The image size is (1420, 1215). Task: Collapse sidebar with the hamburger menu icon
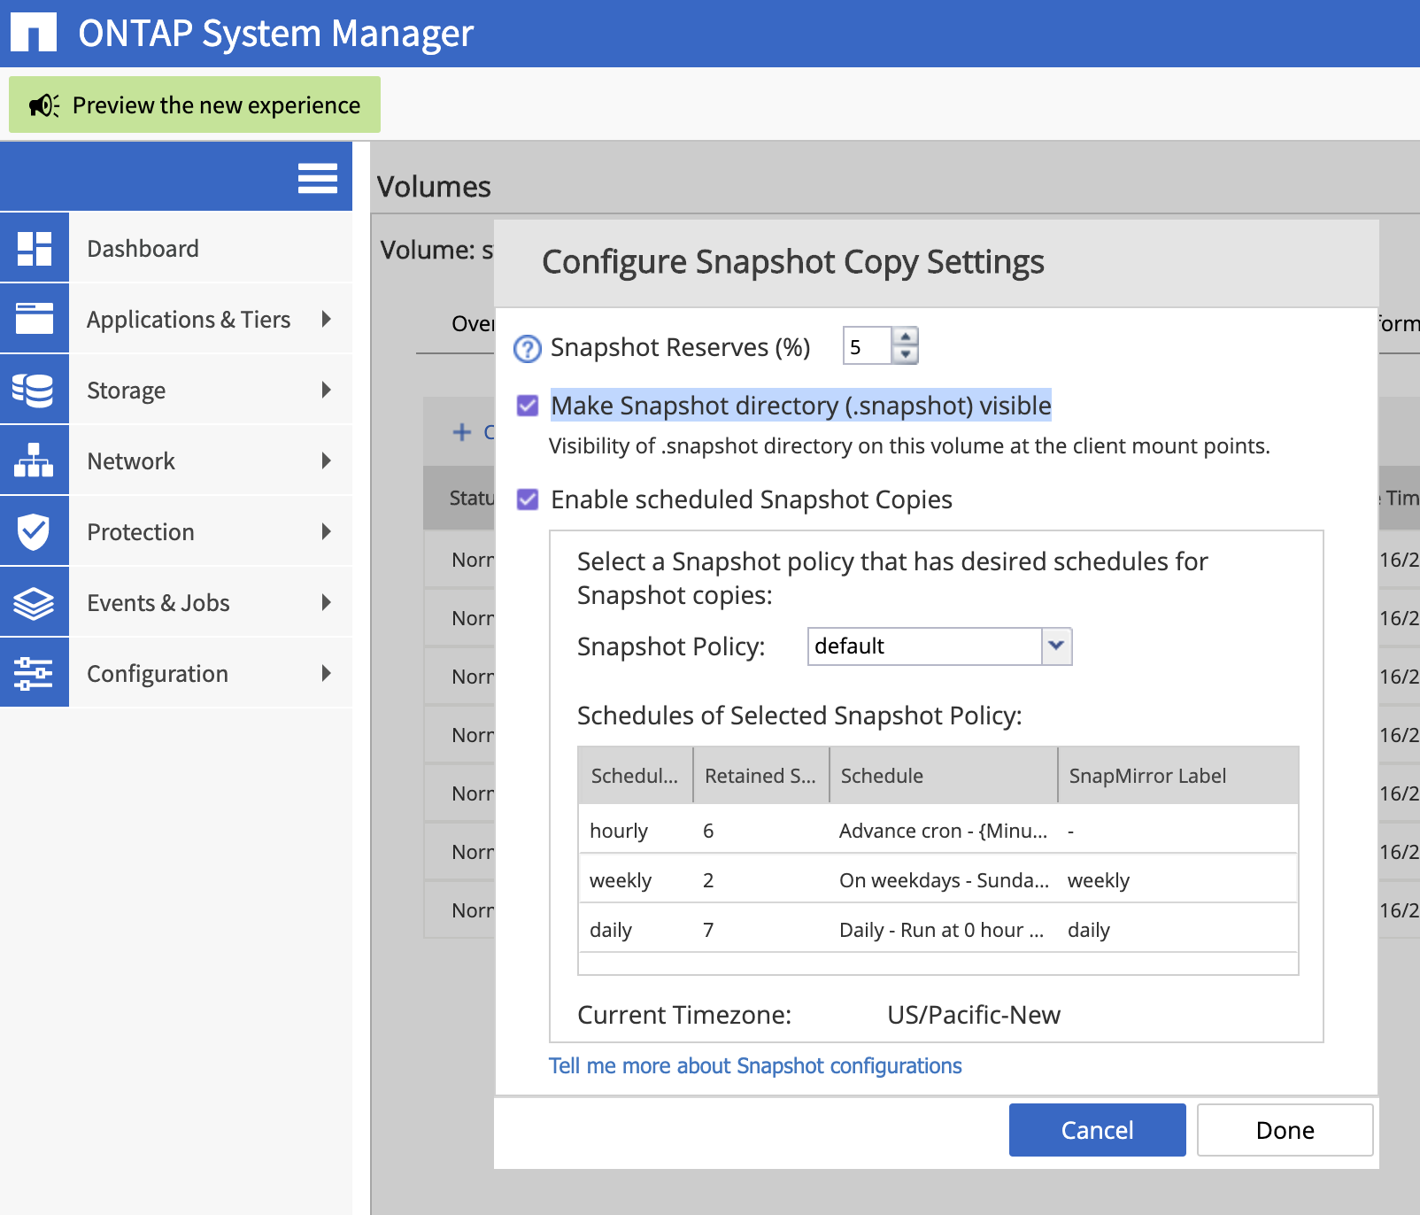coord(317,178)
